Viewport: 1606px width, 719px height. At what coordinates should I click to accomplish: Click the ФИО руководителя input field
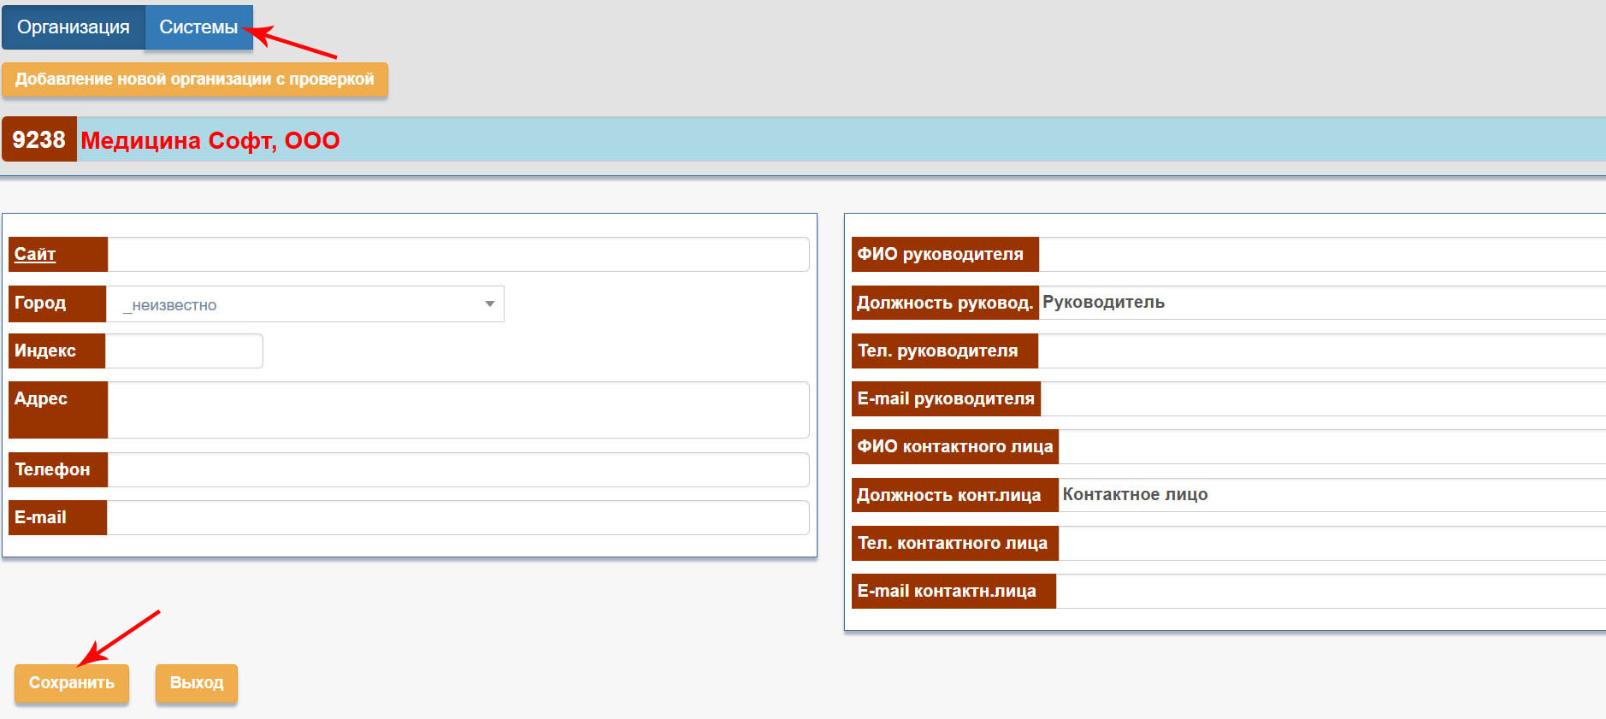click(1322, 255)
